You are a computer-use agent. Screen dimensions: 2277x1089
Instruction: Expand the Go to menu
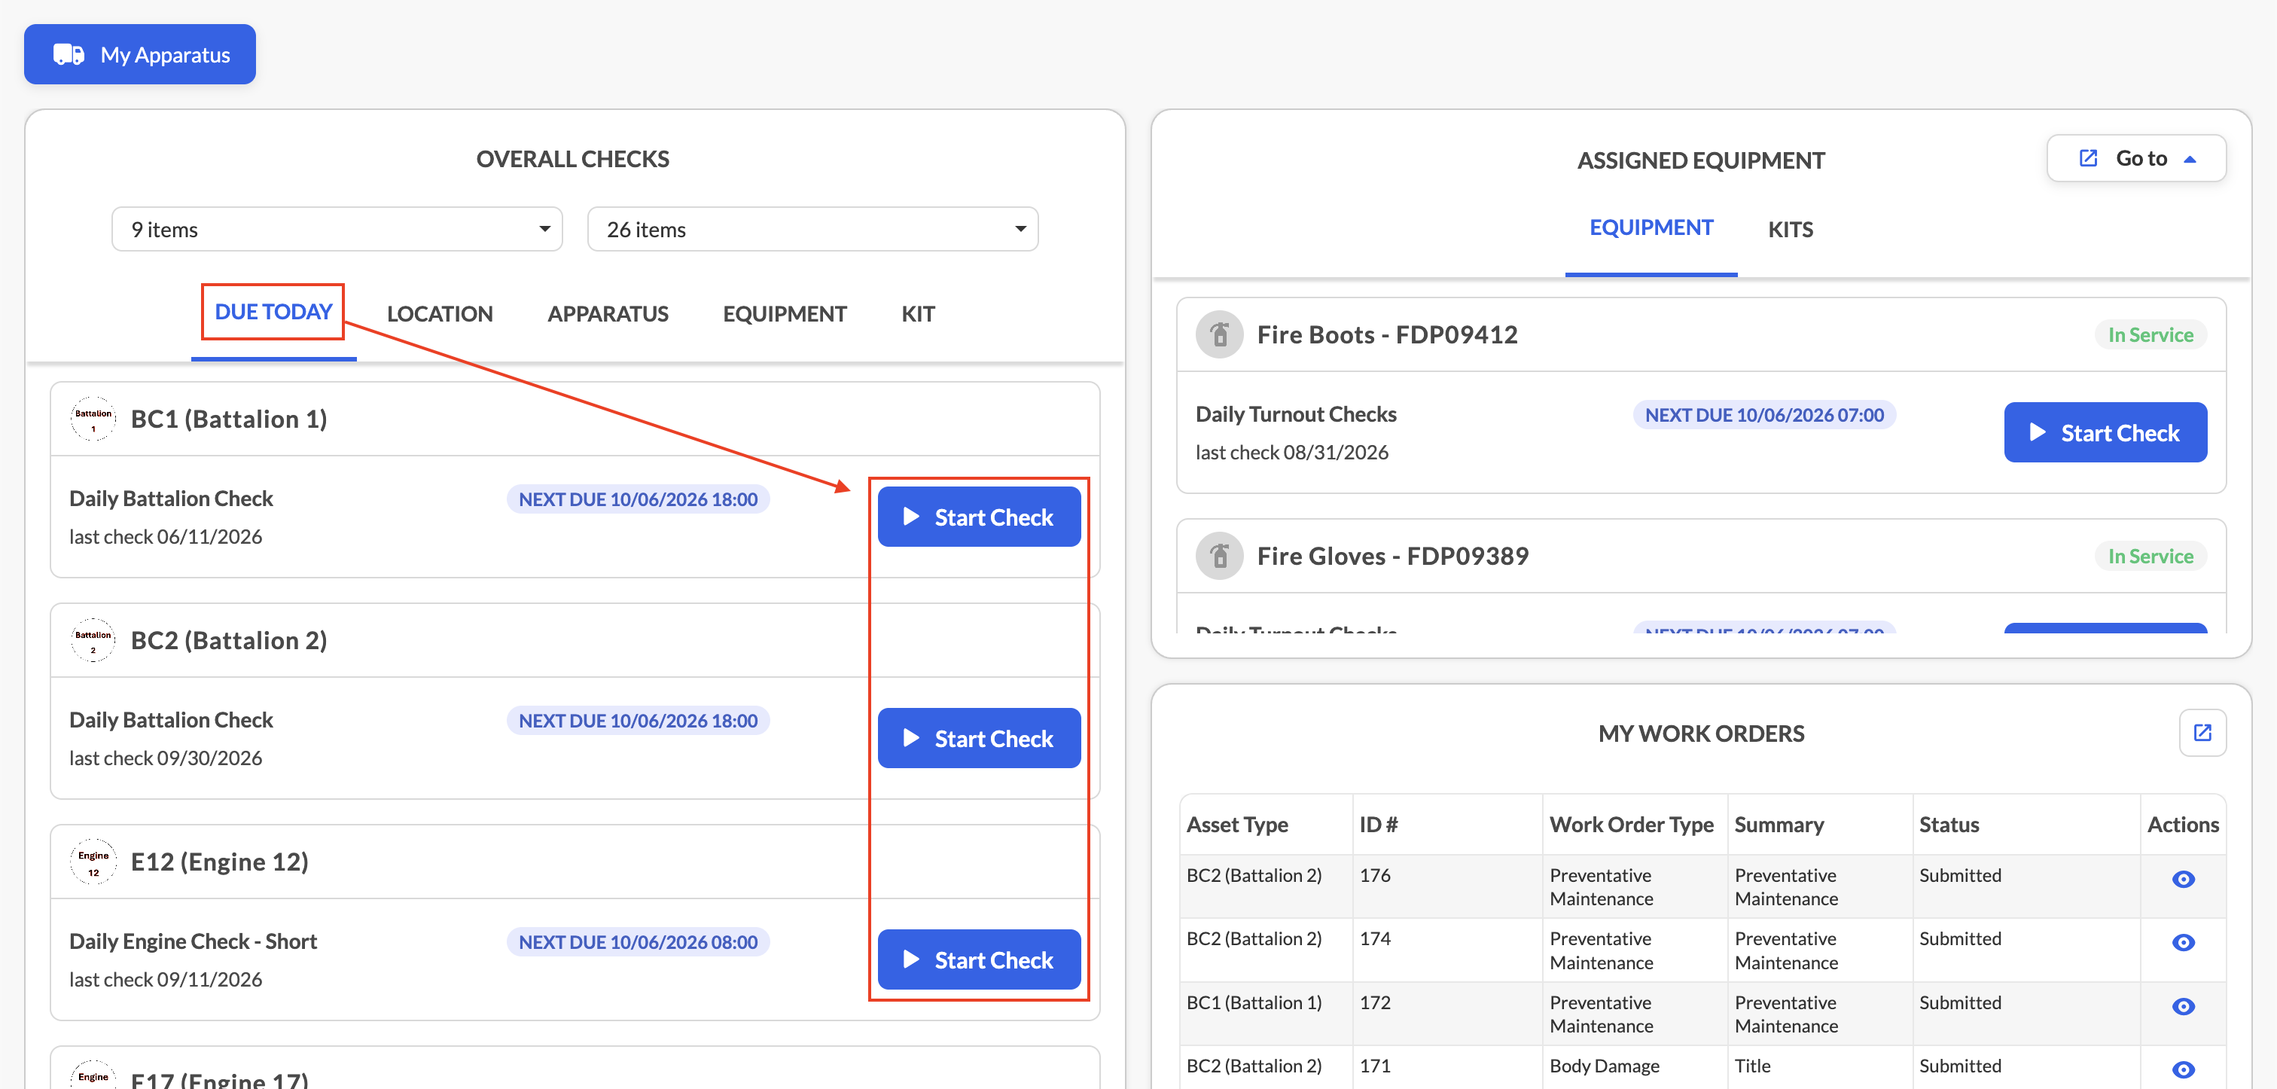[2135, 159]
